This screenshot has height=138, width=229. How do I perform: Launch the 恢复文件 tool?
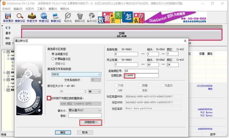click(x=32, y=18)
